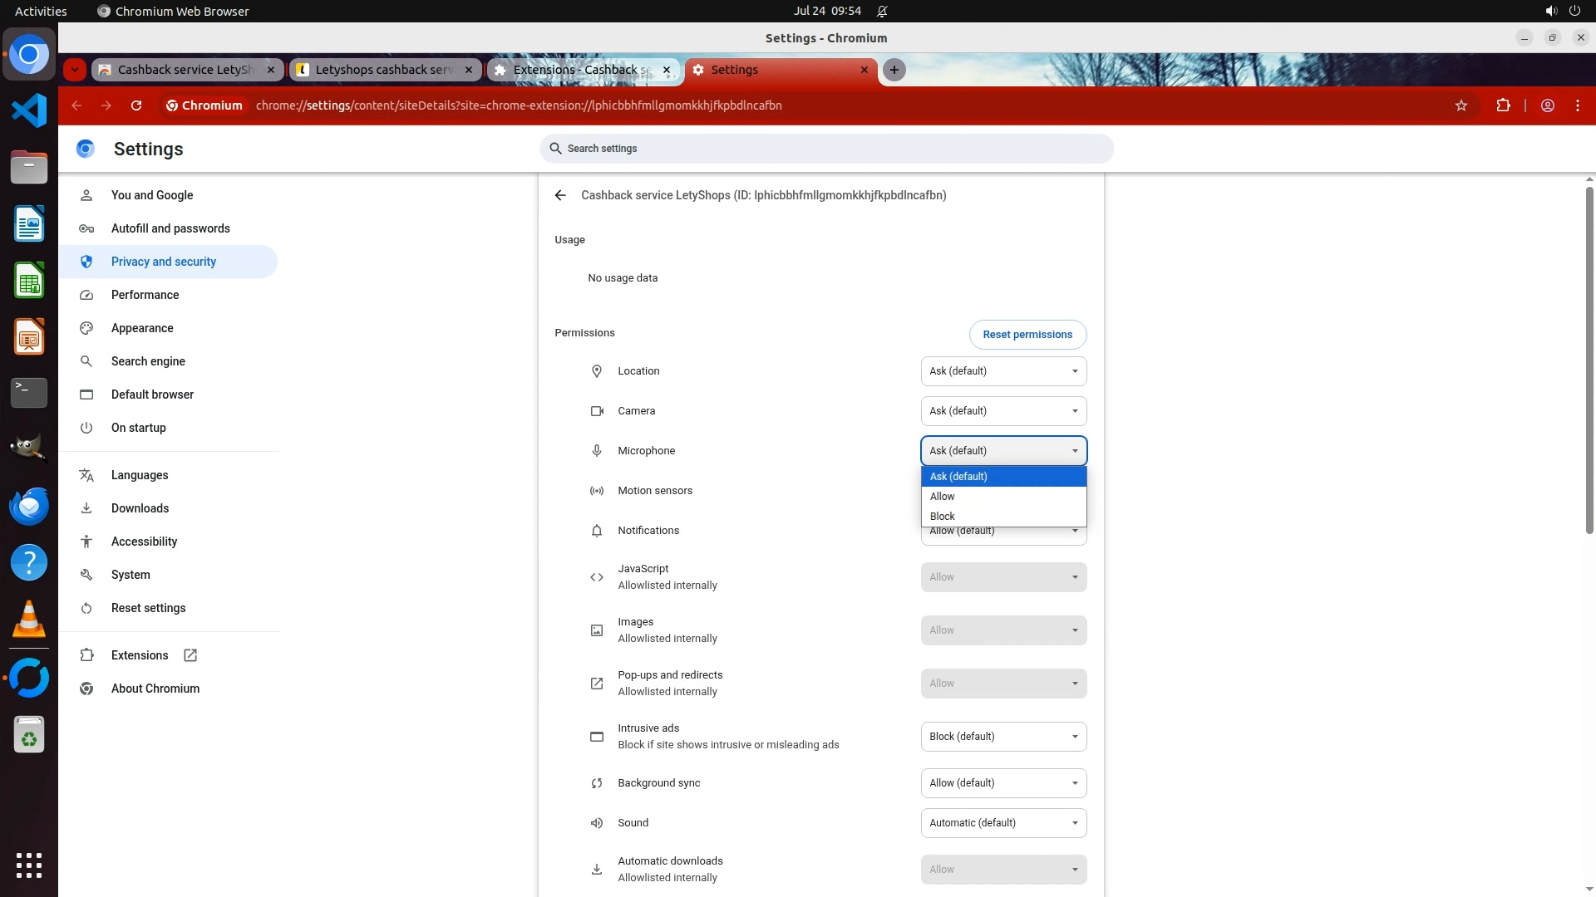
Task: Click the Reset permissions button
Action: coord(1027,335)
